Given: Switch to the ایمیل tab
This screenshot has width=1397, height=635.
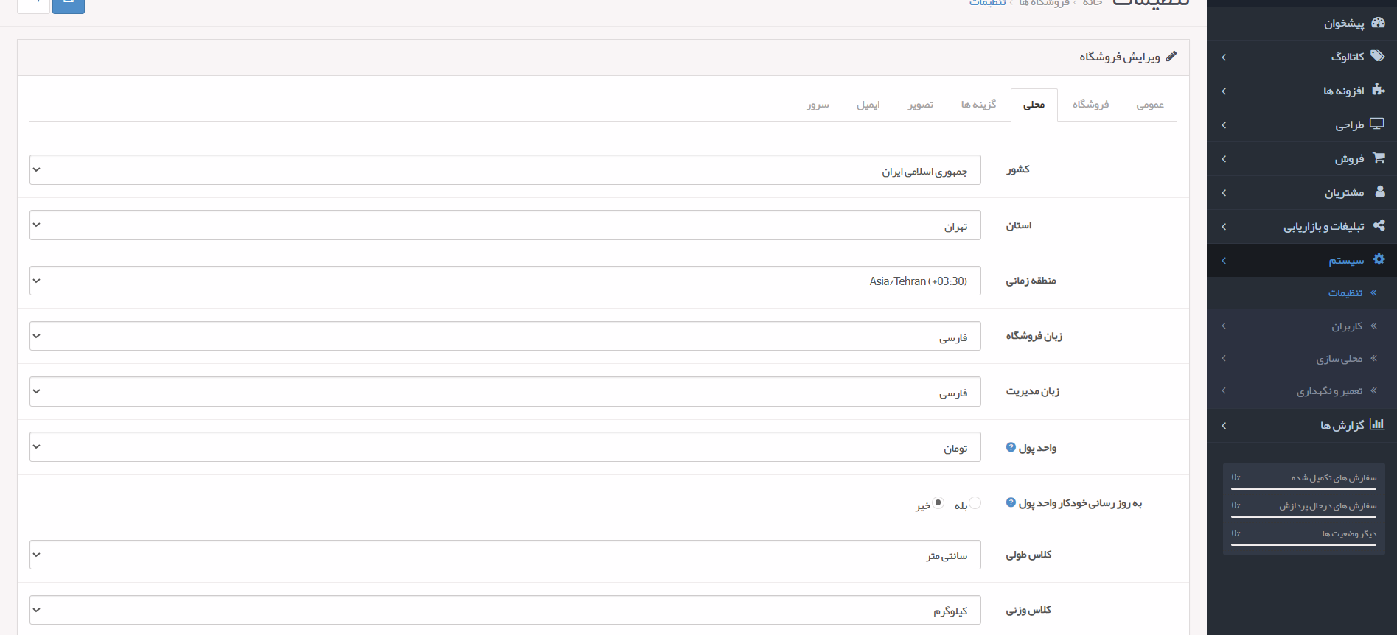Looking at the screenshot, I should (x=868, y=105).
